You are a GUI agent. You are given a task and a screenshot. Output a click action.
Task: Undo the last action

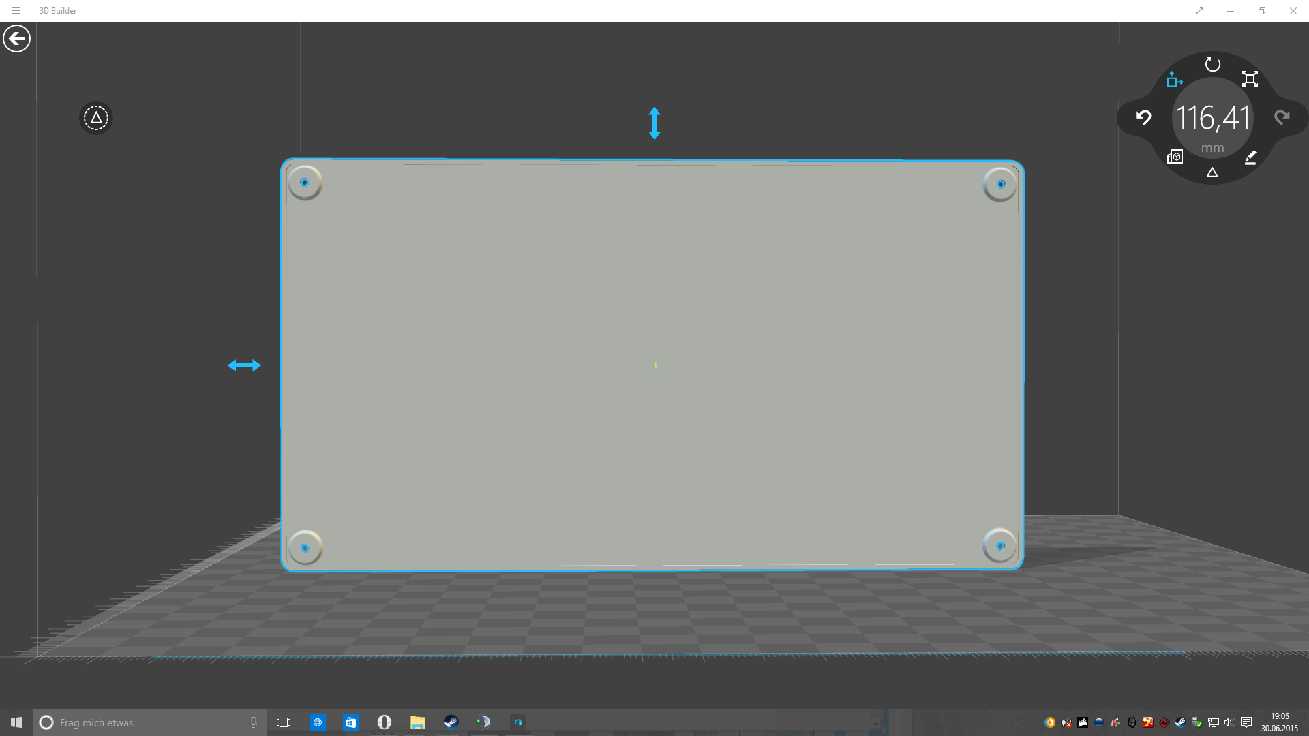click(1143, 117)
